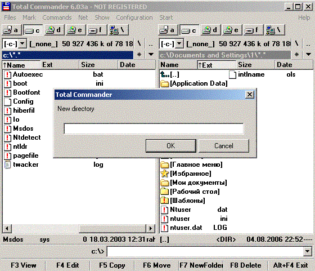Click the Ntuser dat file icon
315x271 pixels.
[x=164, y=210]
